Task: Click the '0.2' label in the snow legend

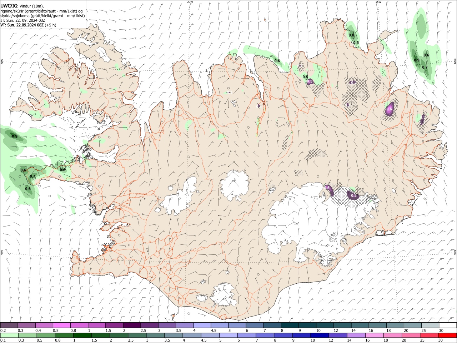Action: coord(3,330)
